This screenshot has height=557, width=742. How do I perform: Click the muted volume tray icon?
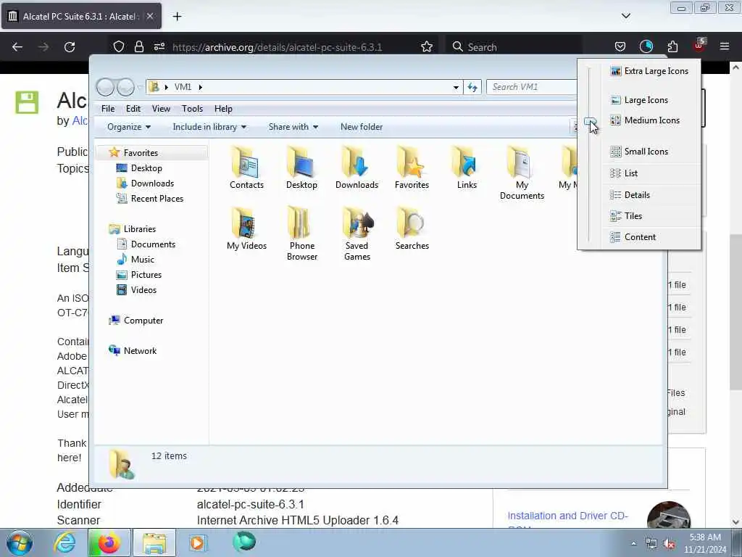click(x=669, y=544)
